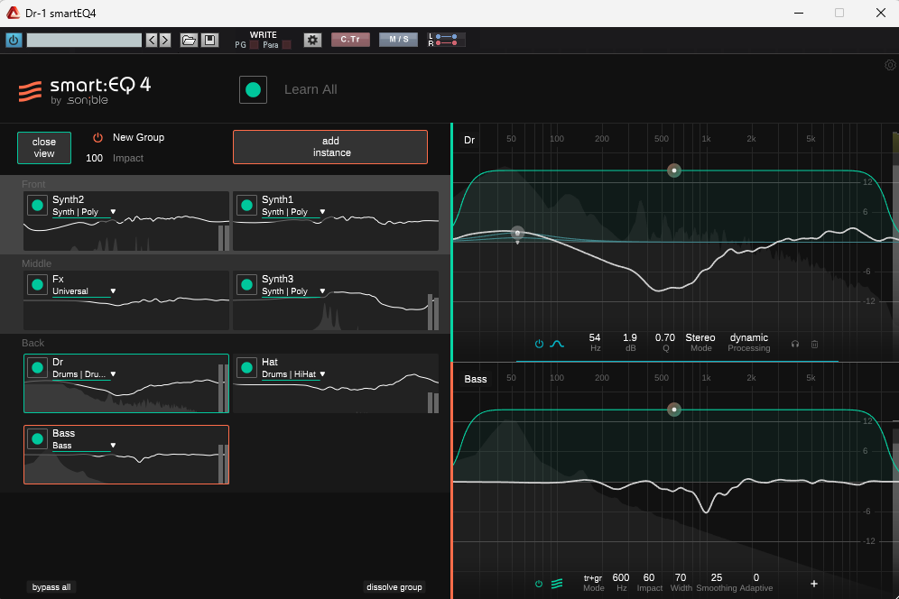This screenshot has height=599, width=899.
Task: Open the Bass profile dropdown in the Bass card
Action: 84,446
